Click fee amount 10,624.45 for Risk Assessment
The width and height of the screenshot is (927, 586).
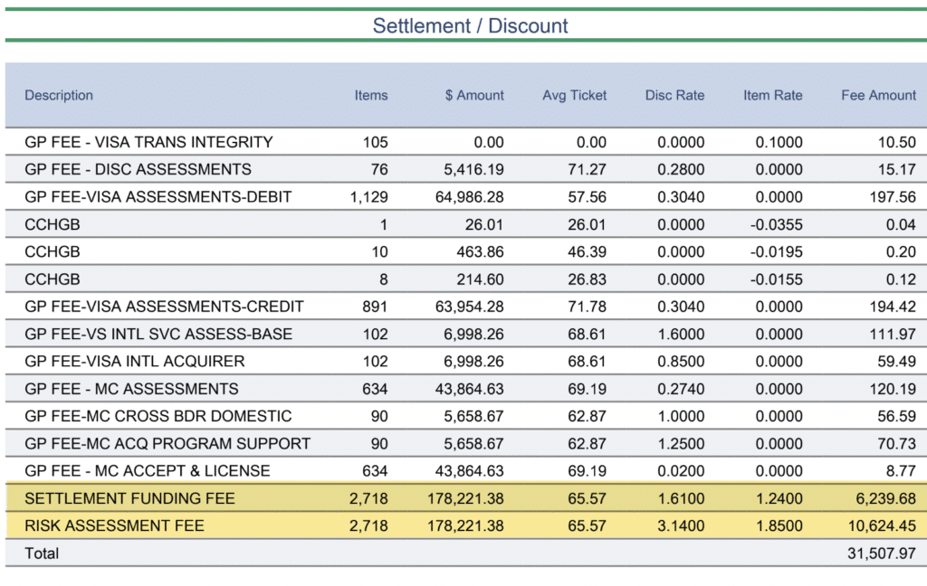[882, 525]
